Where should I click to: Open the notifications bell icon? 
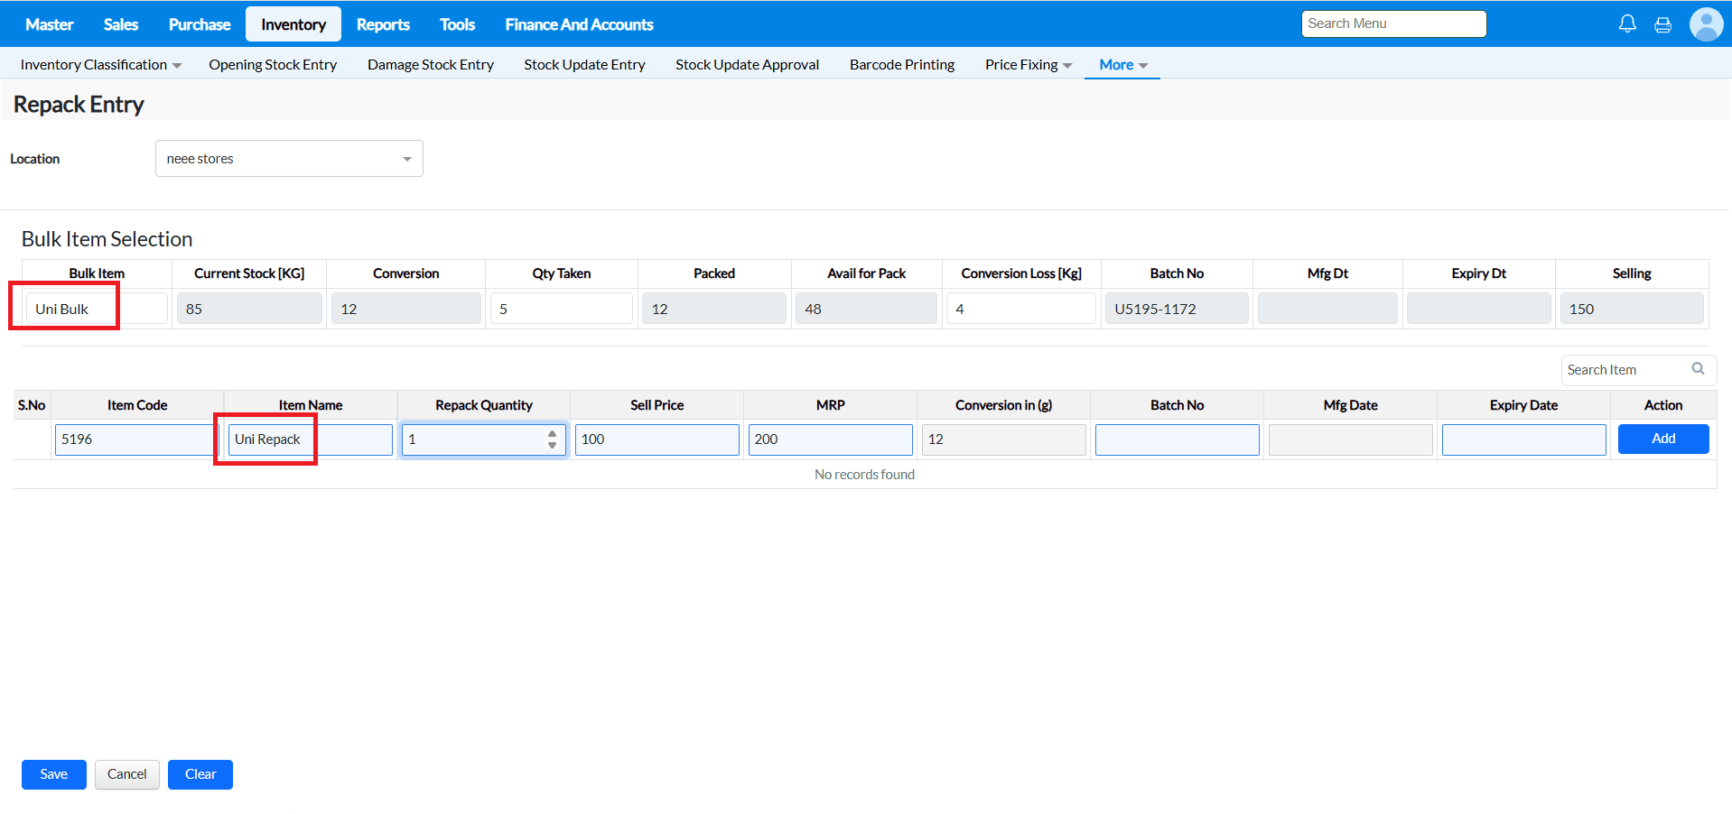(1627, 24)
